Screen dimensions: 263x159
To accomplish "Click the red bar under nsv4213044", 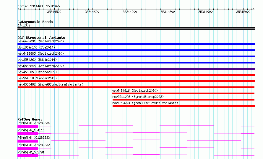I will (184, 106).
